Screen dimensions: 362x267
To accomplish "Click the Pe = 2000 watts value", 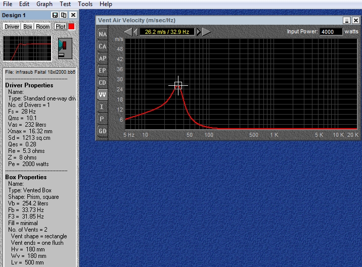I will point(28,164).
